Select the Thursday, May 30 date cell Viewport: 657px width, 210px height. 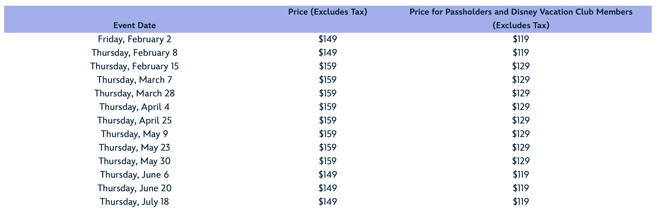(134, 161)
